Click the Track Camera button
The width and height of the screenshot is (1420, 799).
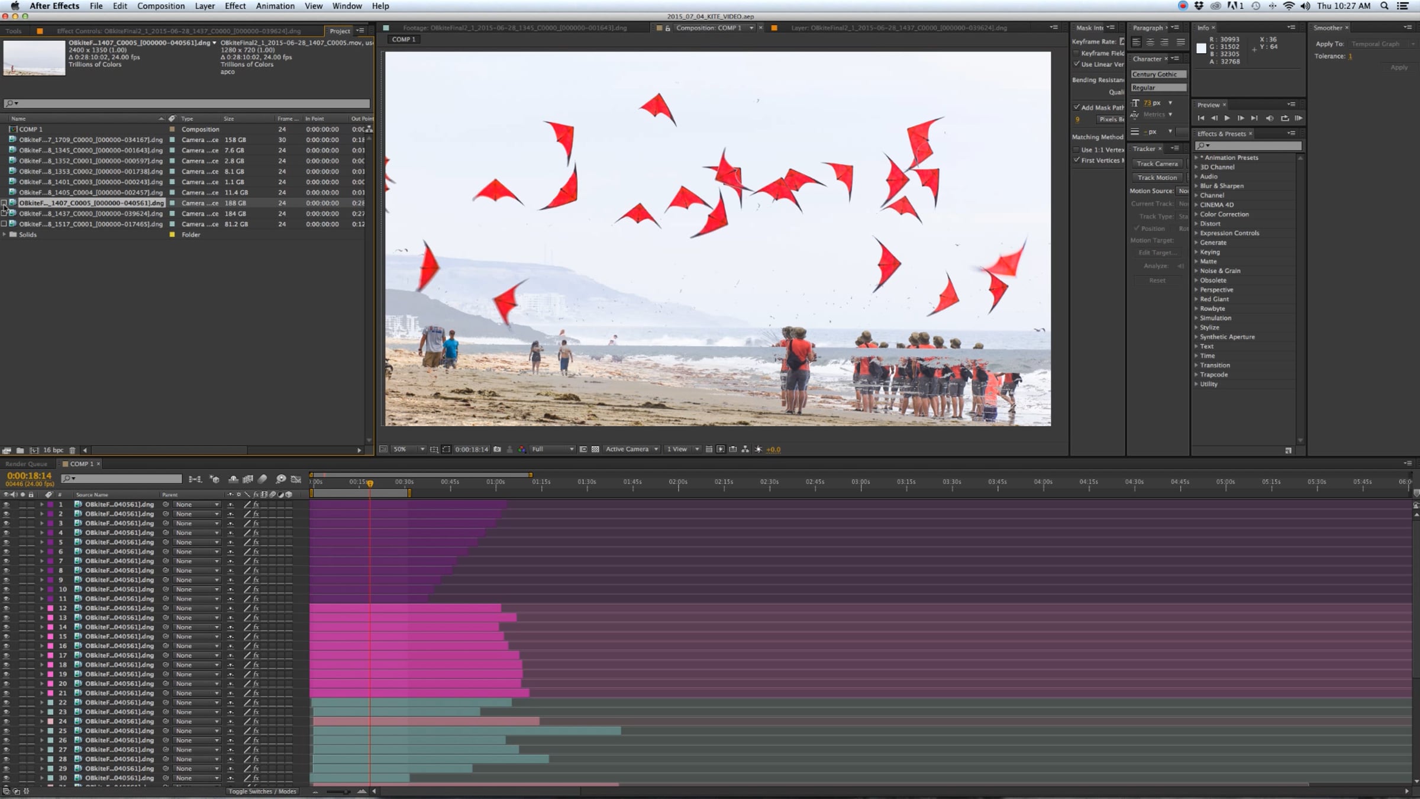coord(1157,164)
